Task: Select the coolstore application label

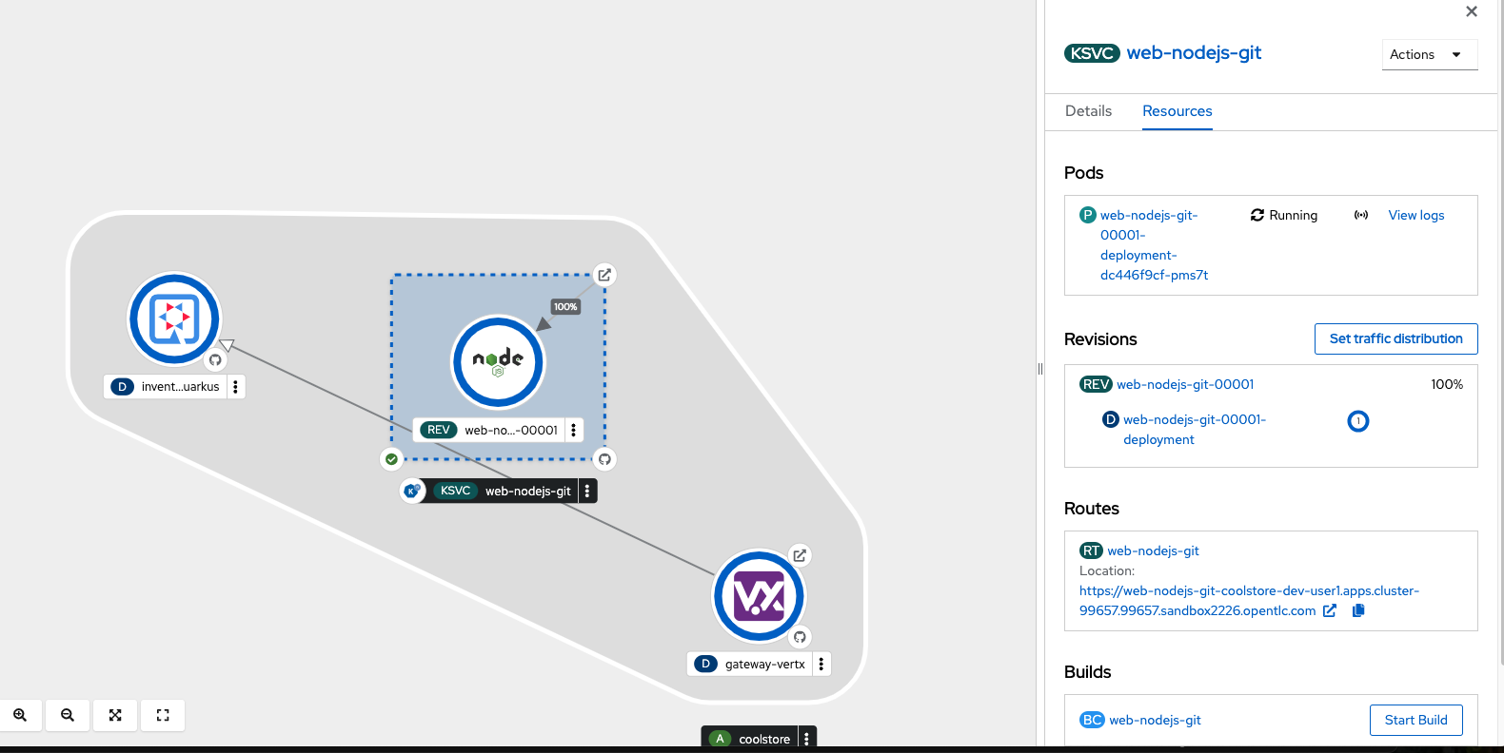Action: (x=764, y=739)
